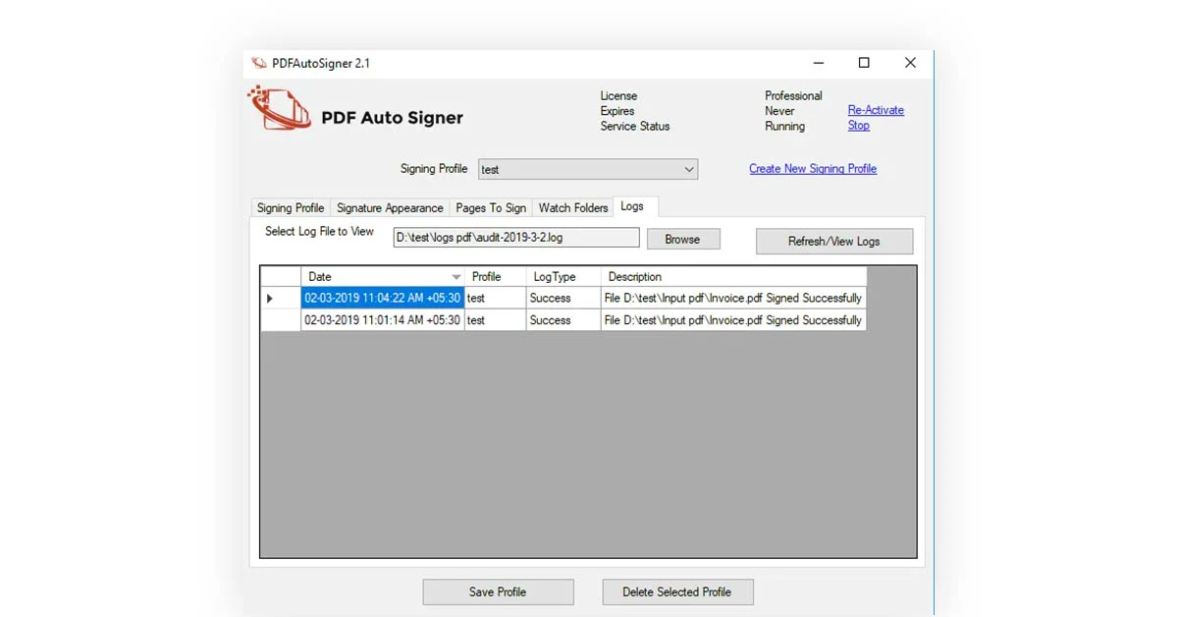
Task: Select the 11:01:14 AM log entry
Action: pyautogui.click(x=382, y=320)
